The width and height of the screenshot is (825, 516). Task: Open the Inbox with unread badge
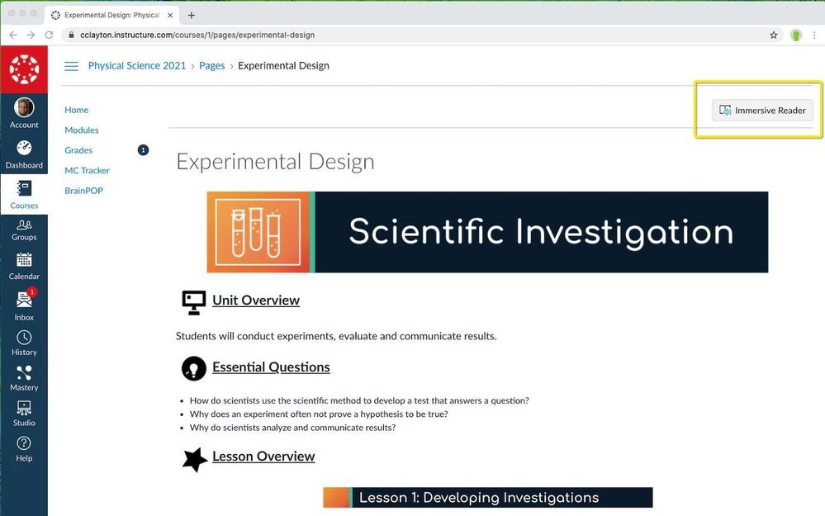[x=24, y=301]
